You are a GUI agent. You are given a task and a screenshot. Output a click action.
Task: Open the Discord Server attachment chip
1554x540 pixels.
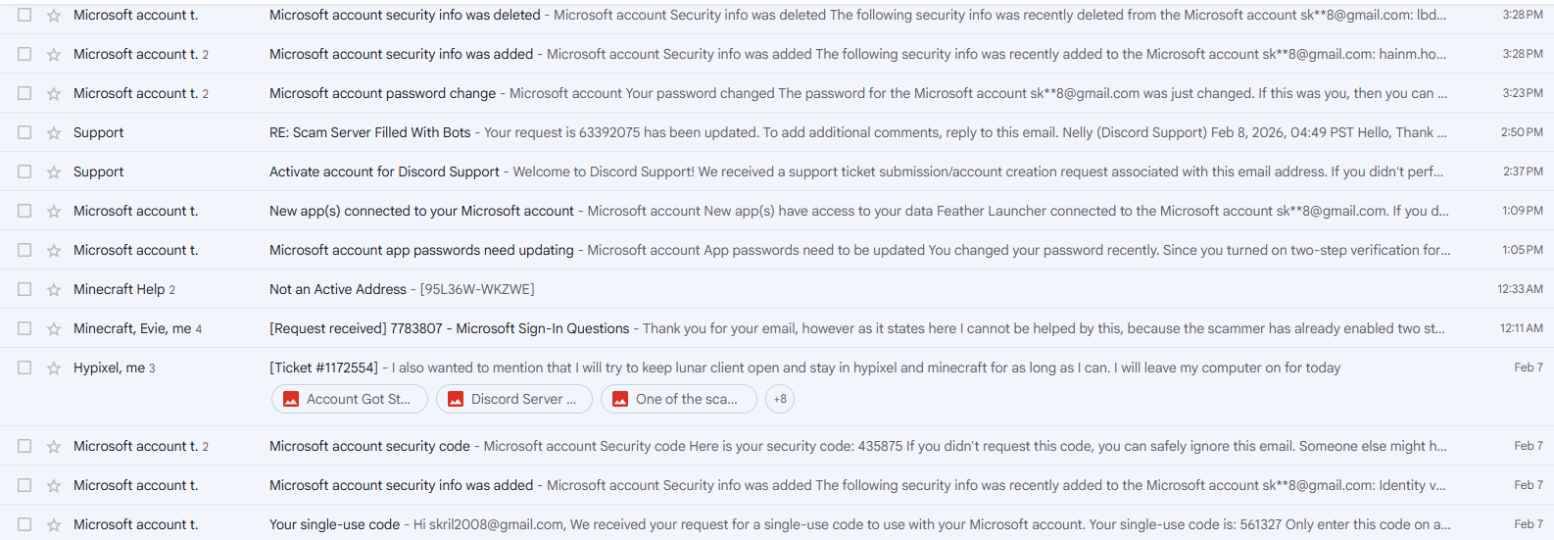click(513, 399)
